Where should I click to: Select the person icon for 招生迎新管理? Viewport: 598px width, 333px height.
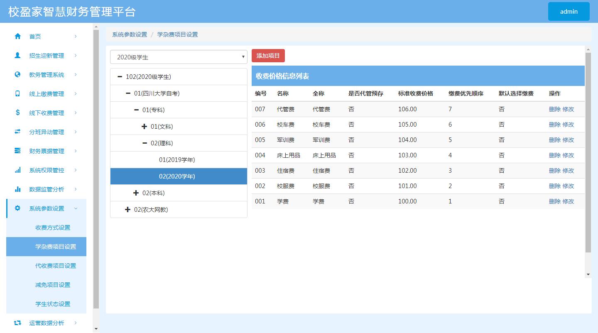point(18,55)
